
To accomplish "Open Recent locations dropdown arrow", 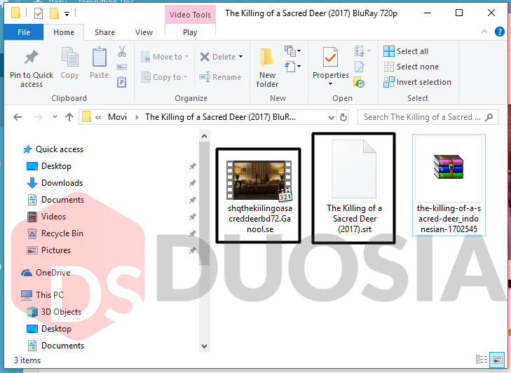I will click(x=55, y=117).
